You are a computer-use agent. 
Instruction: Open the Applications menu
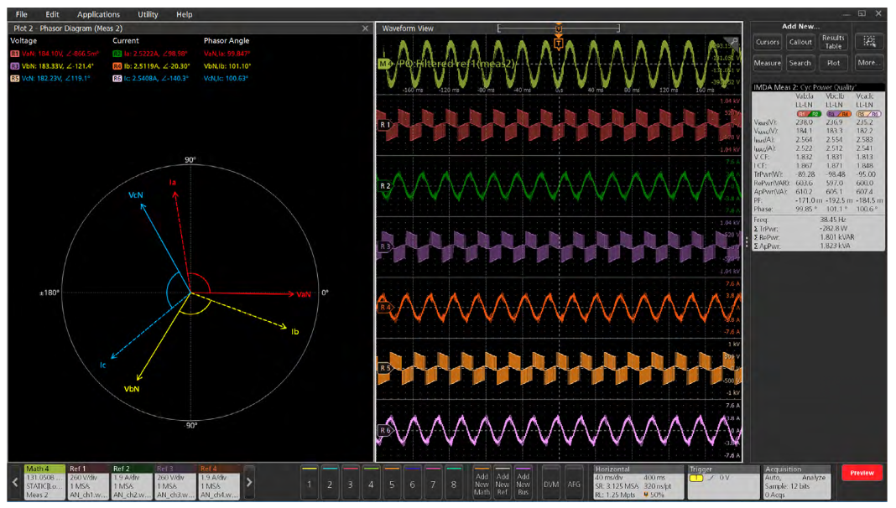[98, 14]
